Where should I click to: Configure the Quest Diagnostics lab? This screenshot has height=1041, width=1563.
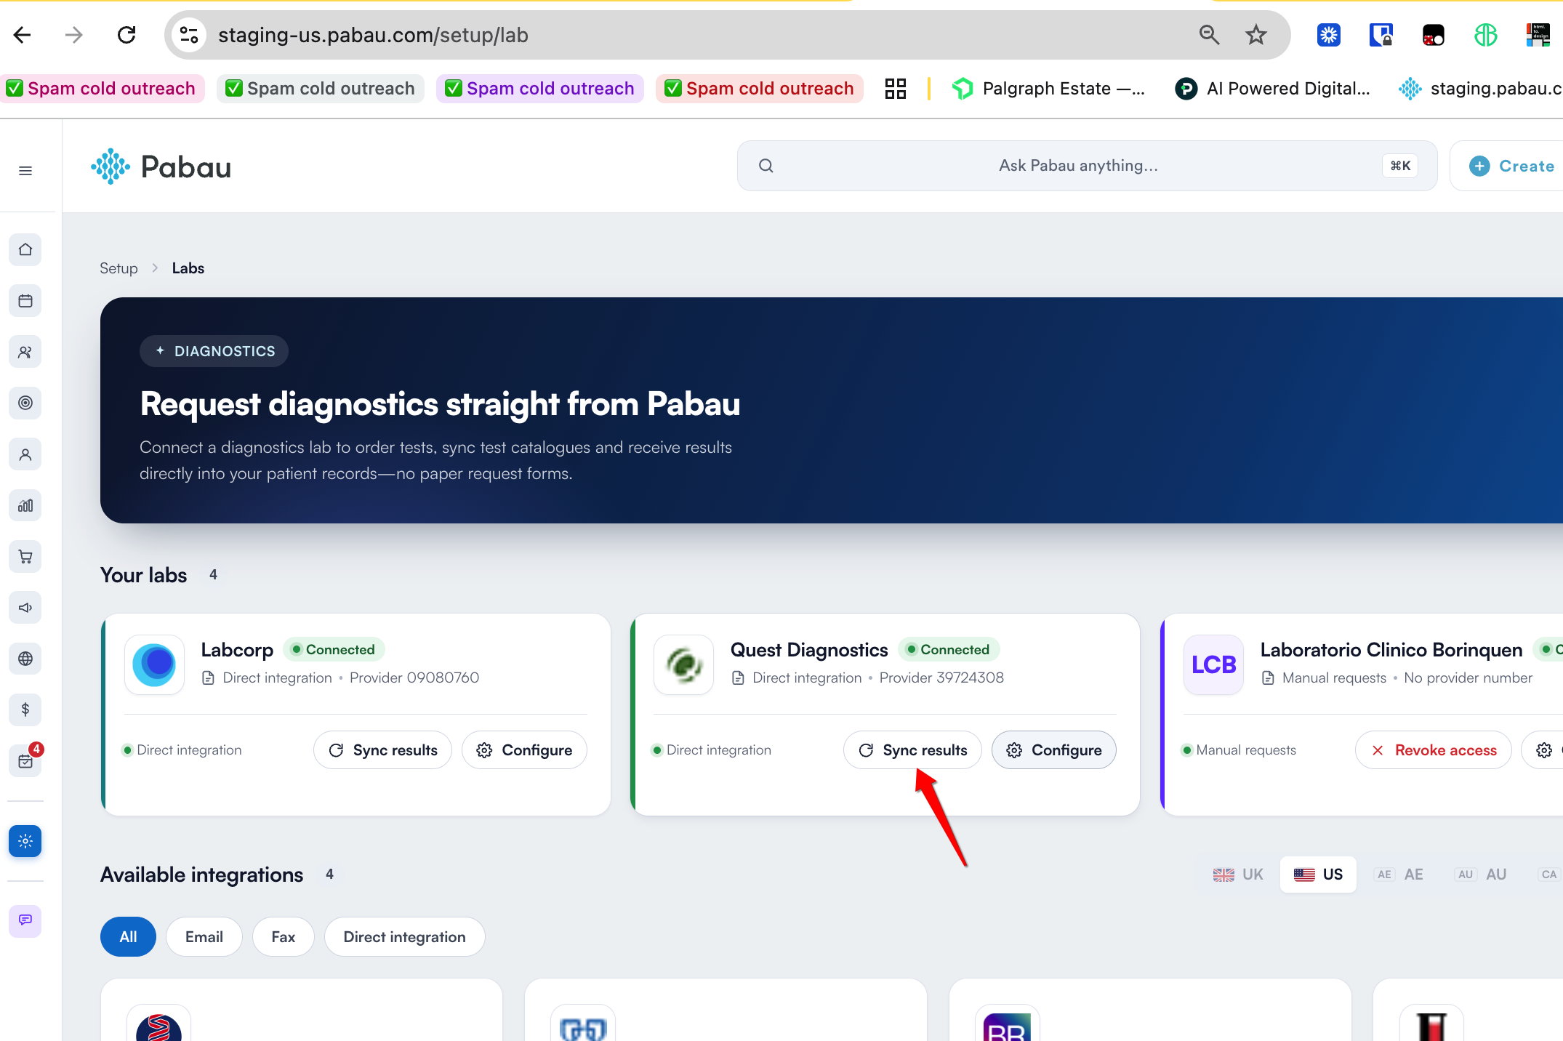pyautogui.click(x=1054, y=750)
